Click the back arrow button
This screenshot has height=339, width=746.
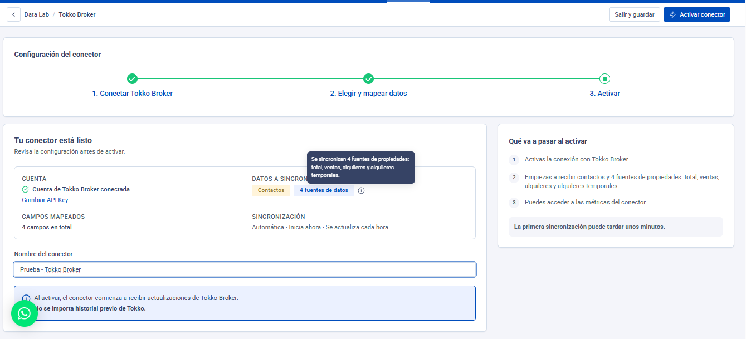[x=13, y=14]
